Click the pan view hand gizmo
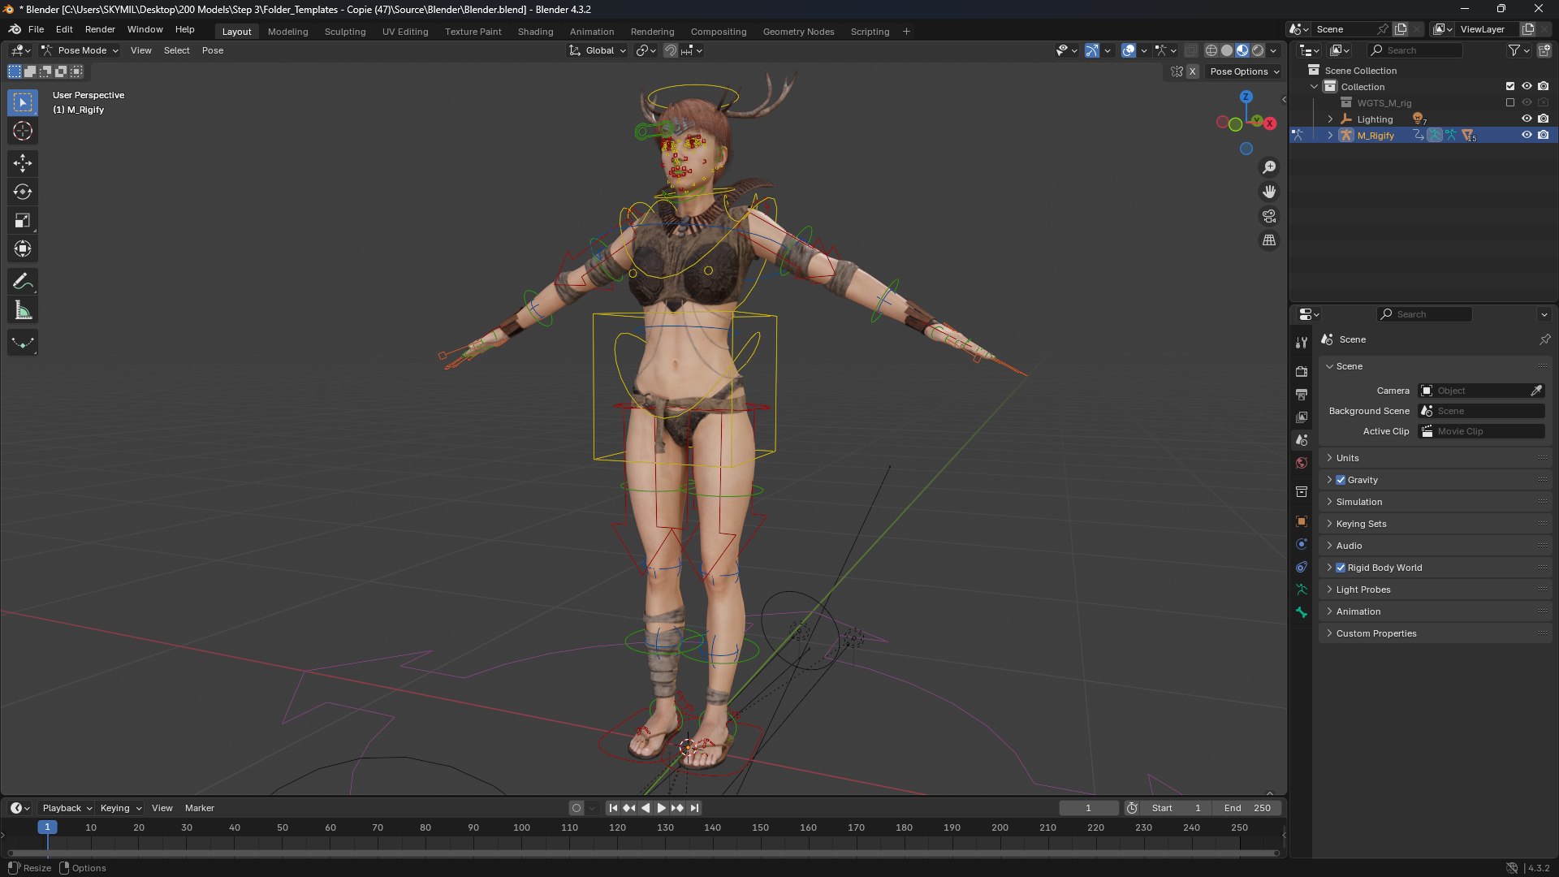This screenshot has width=1559, height=877. point(1269,192)
